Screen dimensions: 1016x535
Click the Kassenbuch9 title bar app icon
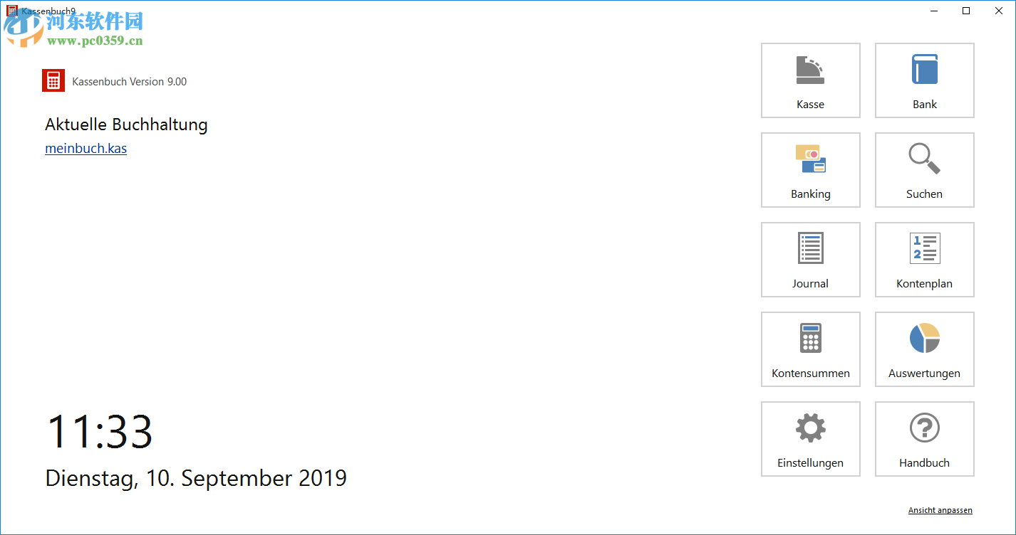pyautogui.click(x=11, y=11)
